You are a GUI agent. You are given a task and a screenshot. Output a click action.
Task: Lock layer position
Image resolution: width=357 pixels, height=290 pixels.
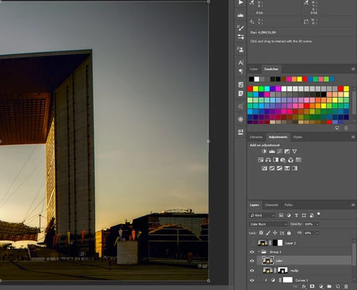tap(275, 233)
